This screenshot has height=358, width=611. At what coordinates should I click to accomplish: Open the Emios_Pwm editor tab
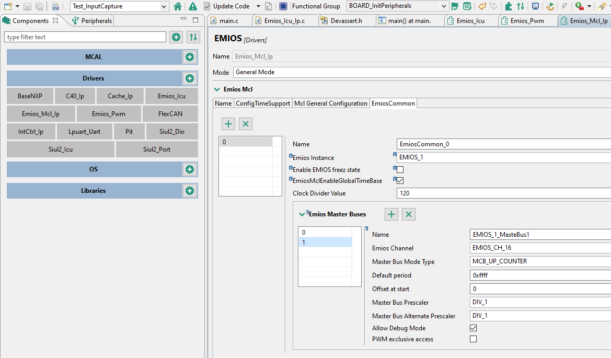[528, 20]
